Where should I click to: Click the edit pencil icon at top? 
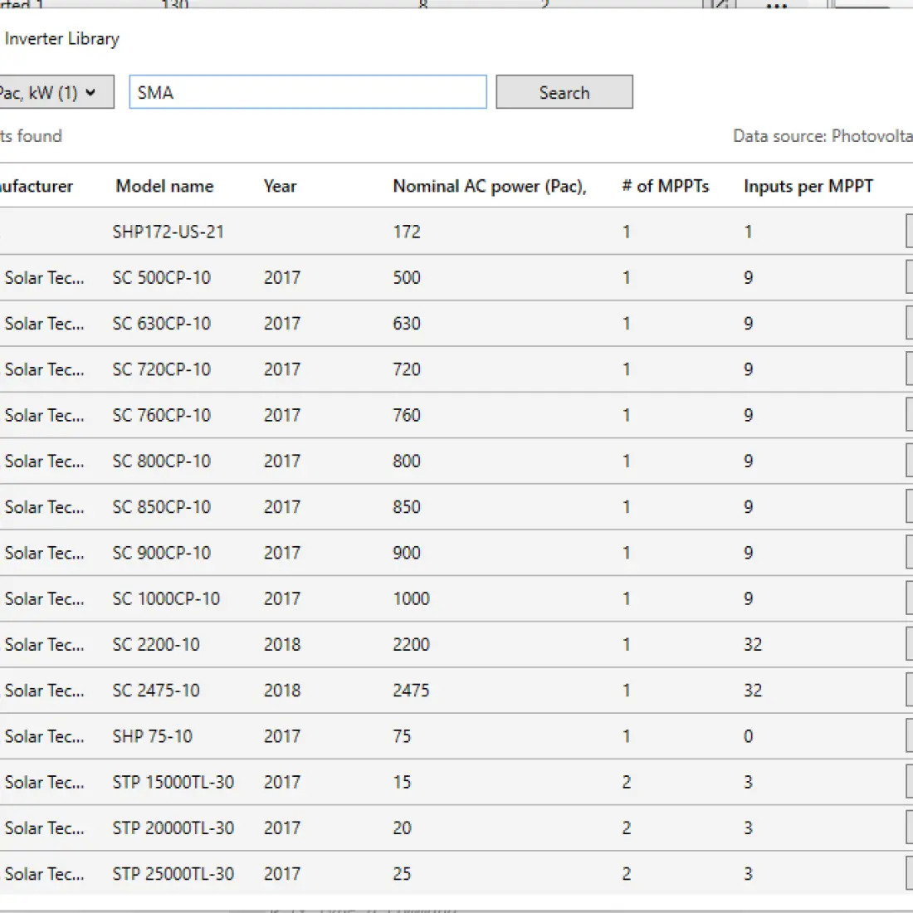pos(719,5)
